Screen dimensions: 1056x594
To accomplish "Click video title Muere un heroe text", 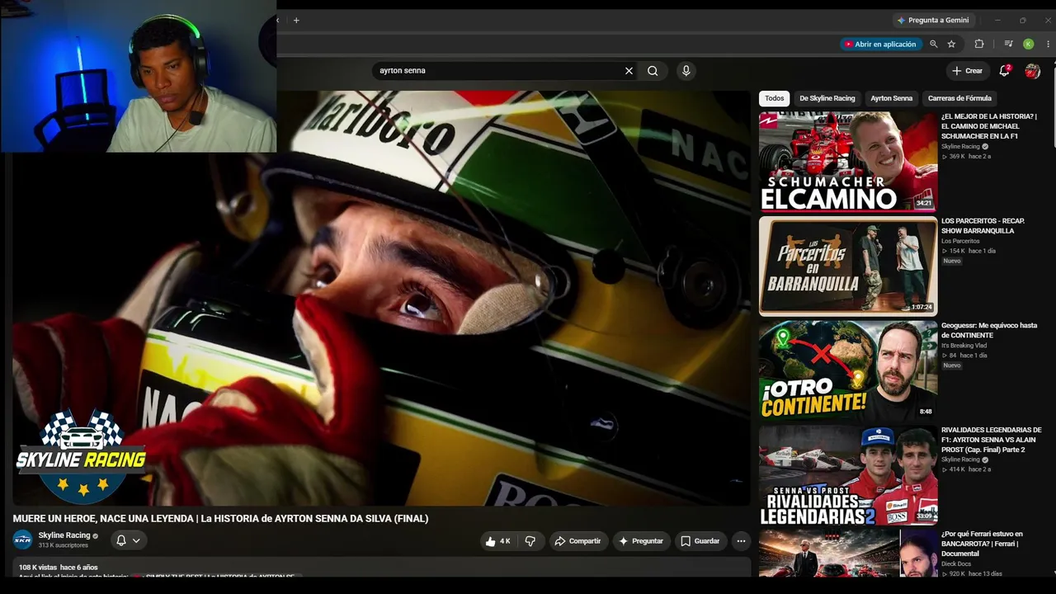I will pos(220,518).
